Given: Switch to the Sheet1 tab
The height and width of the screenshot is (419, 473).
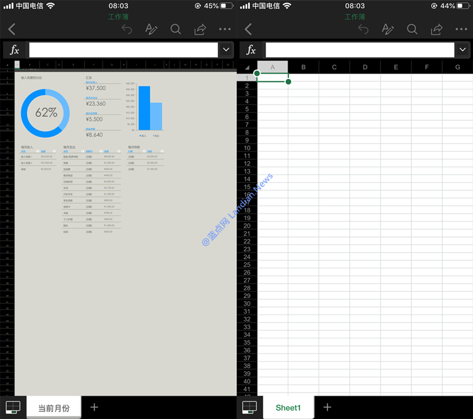Looking at the screenshot, I should coord(288,408).
